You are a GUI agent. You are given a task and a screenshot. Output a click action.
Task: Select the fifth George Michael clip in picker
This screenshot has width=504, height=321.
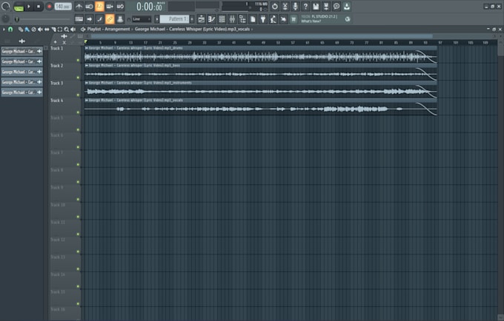point(21,92)
